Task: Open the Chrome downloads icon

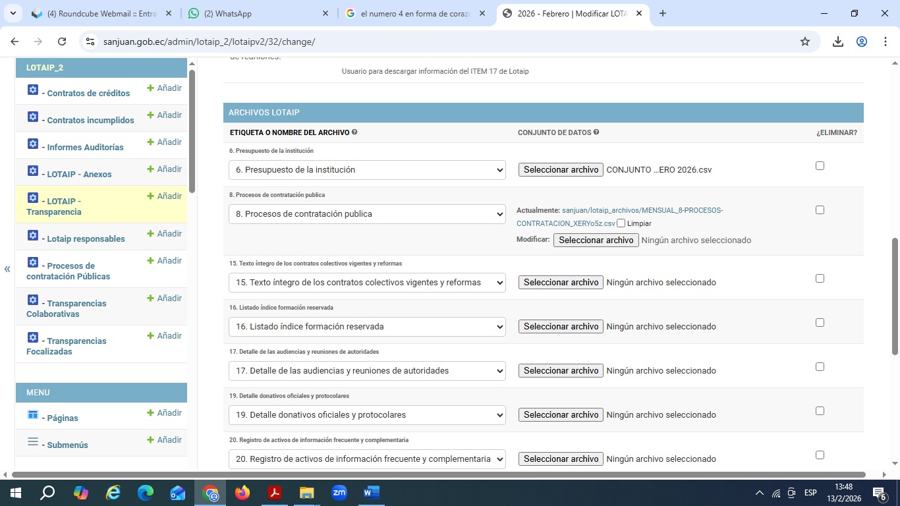Action: (x=837, y=42)
